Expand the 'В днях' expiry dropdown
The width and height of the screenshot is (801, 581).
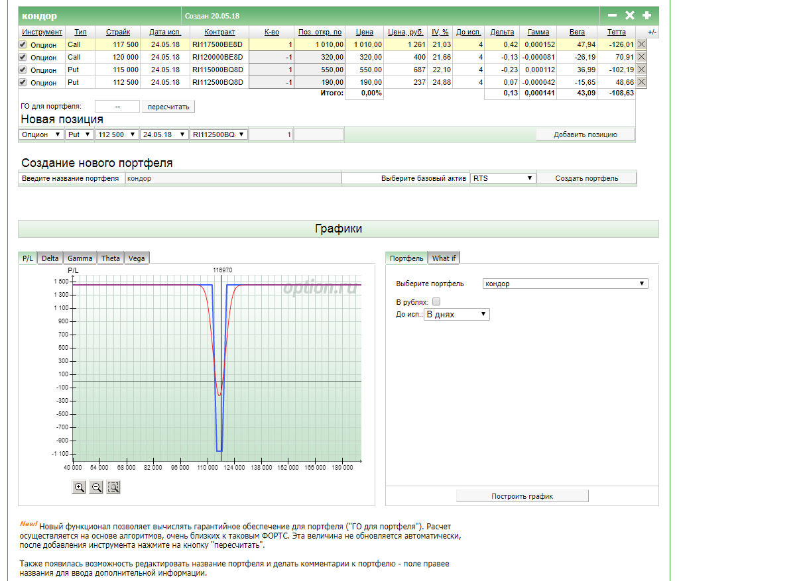click(x=456, y=314)
